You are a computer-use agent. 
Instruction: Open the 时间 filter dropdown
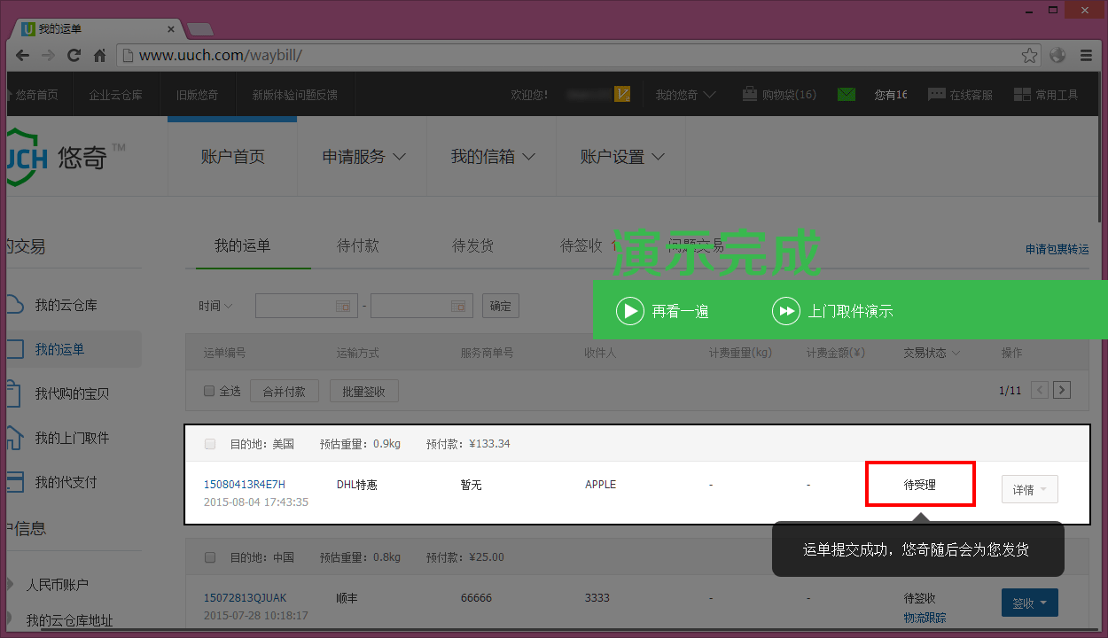click(x=215, y=305)
